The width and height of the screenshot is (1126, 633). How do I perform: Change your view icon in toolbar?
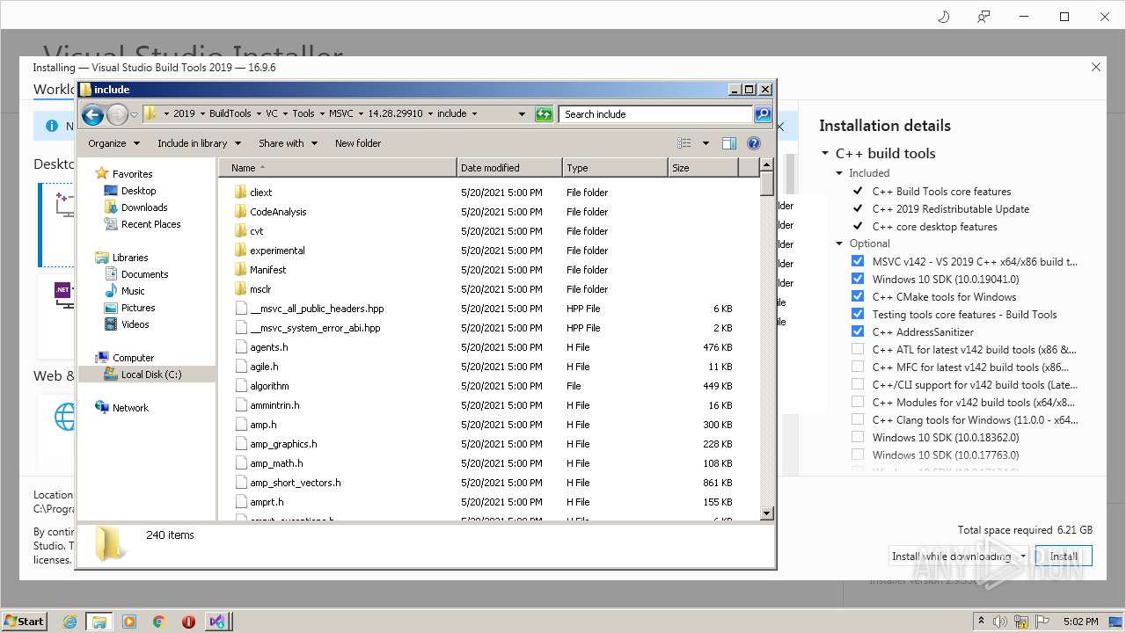pos(684,143)
